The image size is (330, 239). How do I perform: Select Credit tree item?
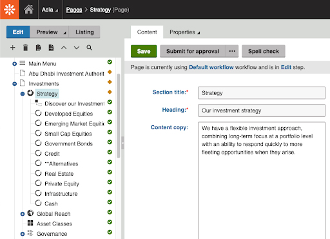click(x=52, y=154)
